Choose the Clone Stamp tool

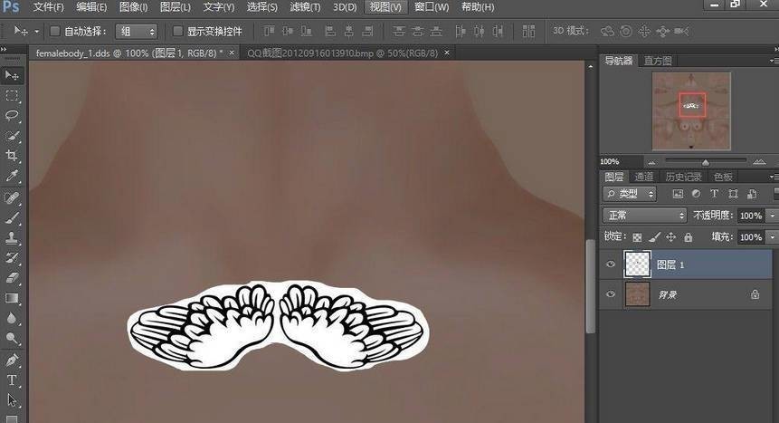[13, 237]
